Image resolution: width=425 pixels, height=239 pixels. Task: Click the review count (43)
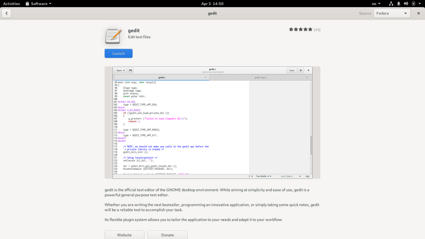[317, 29]
